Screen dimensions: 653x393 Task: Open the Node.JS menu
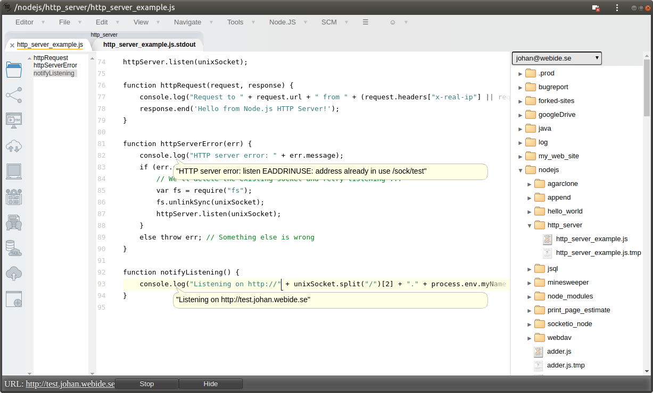tap(284, 22)
